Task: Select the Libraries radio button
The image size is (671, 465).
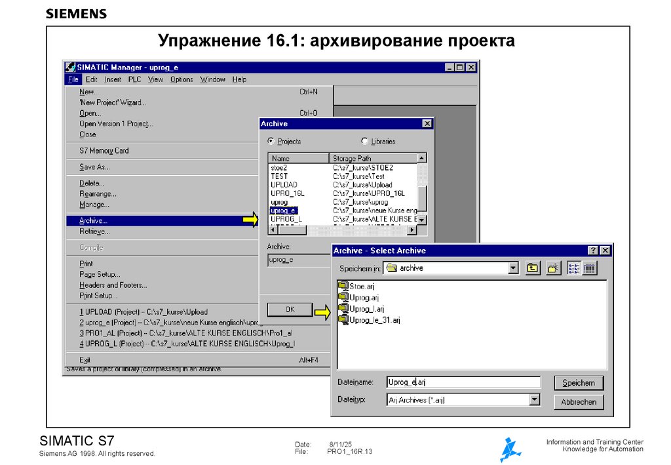Action: (x=365, y=141)
